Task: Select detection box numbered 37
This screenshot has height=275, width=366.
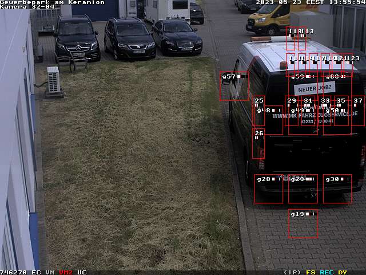Action: pyautogui.click(x=358, y=110)
